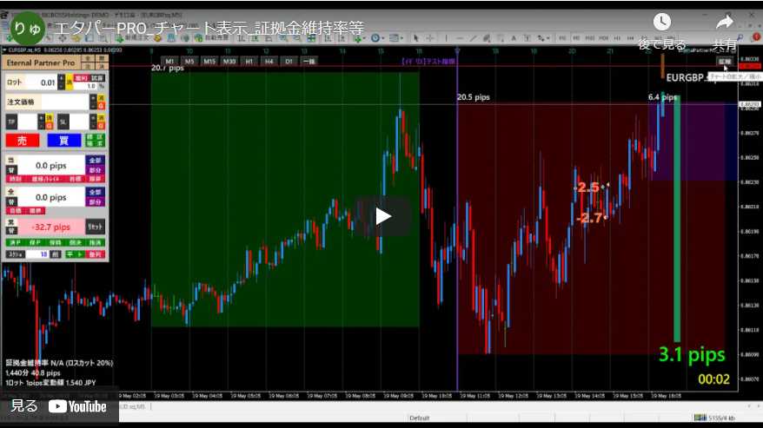The width and height of the screenshot is (763, 428).
Task: Switch chart timeframe to M5
Action: (189, 62)
